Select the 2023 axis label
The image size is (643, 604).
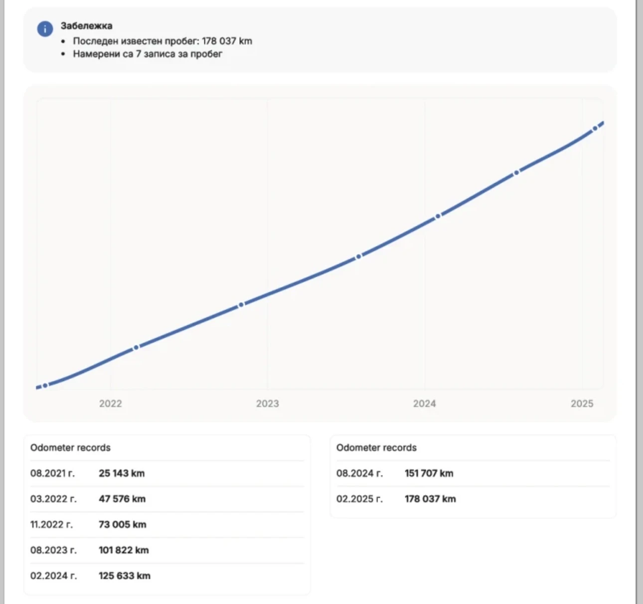pyautogui.click(x=267, y=403)
